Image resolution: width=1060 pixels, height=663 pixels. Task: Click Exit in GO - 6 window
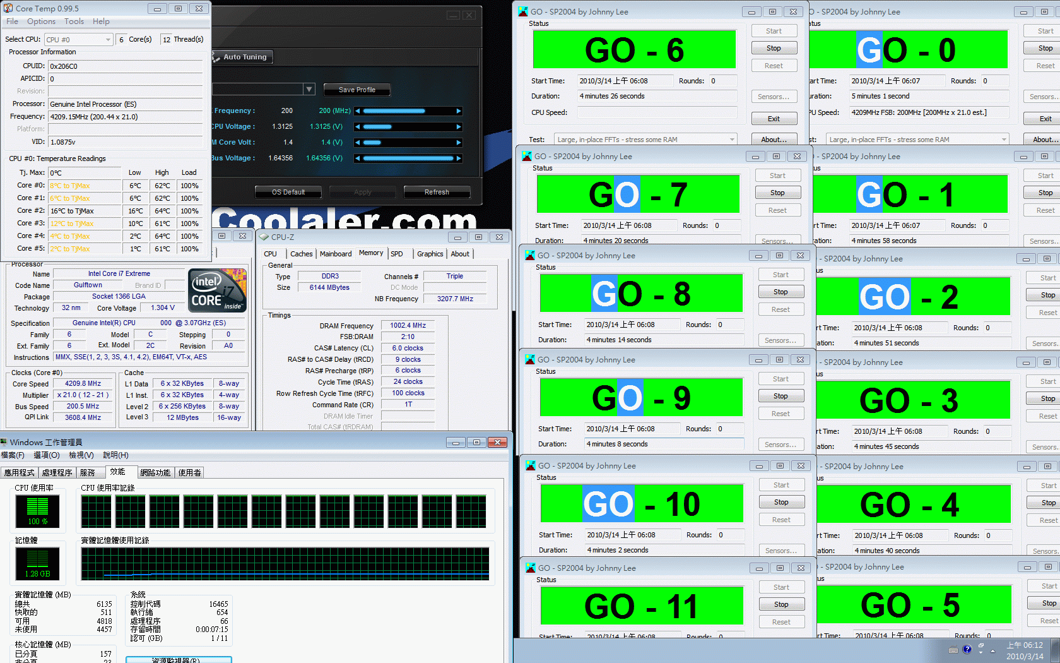click(774, 119)
